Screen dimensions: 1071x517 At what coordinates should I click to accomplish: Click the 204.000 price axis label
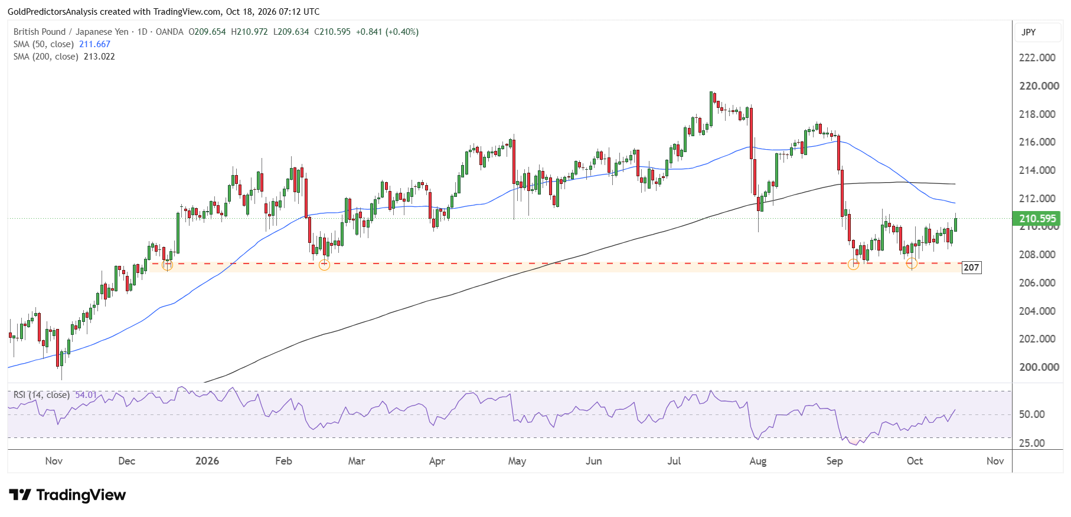click(1037, 311)
